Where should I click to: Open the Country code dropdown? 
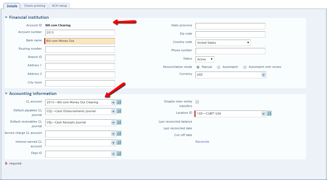223,43
